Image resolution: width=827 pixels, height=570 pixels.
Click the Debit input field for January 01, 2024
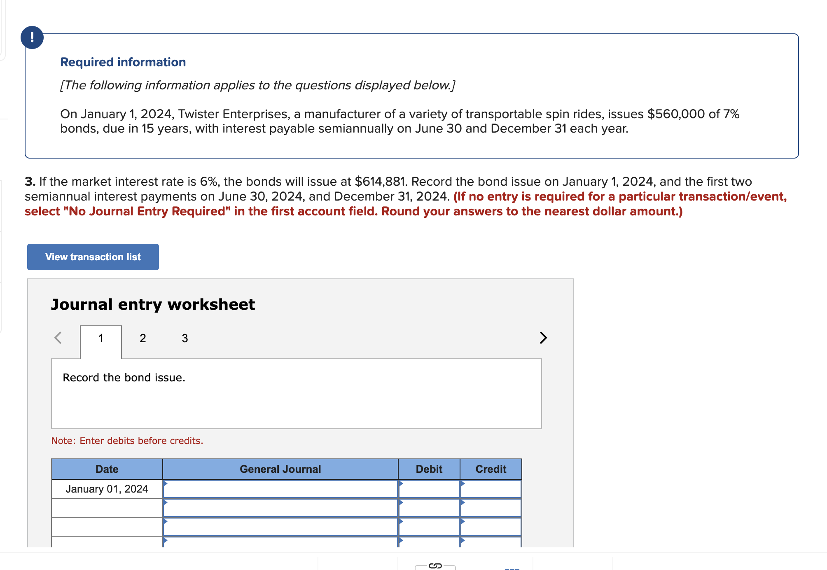[428, 489]
